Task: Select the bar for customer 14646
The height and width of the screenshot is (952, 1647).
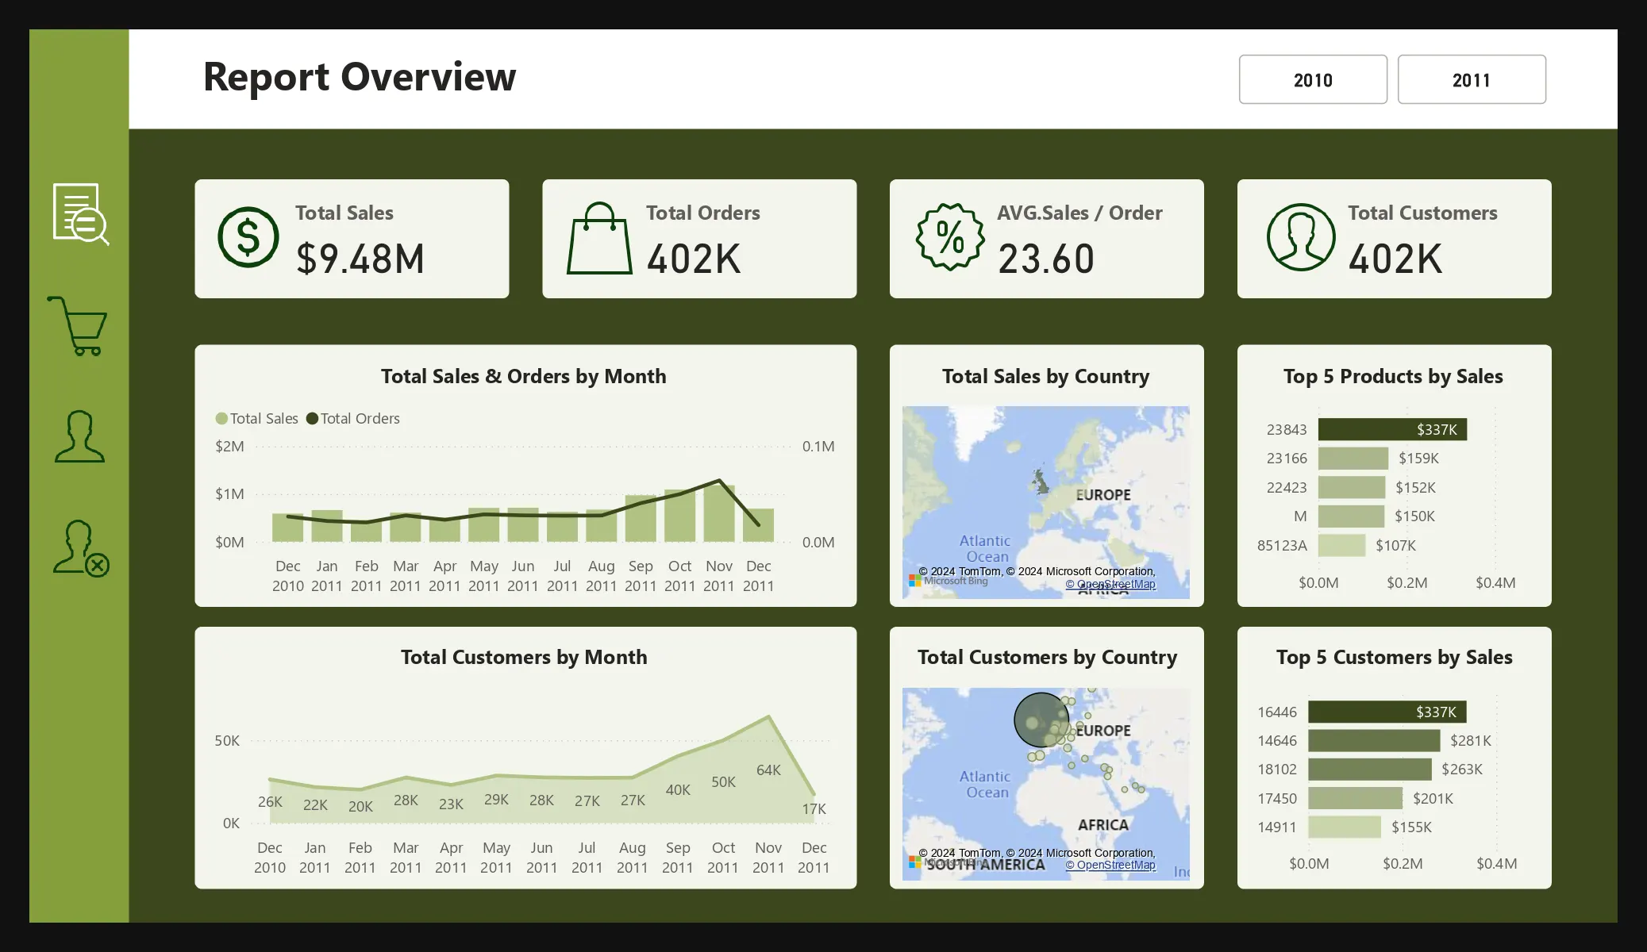Action: [x=1373, y=740]
